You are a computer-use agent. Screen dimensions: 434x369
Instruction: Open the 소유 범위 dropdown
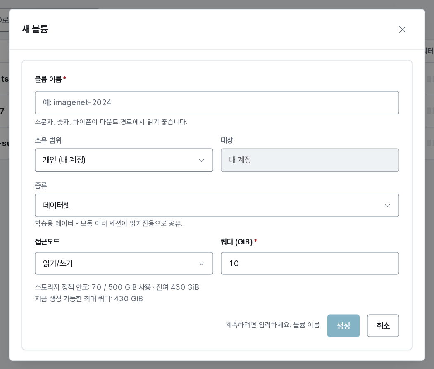click(124, 160)
